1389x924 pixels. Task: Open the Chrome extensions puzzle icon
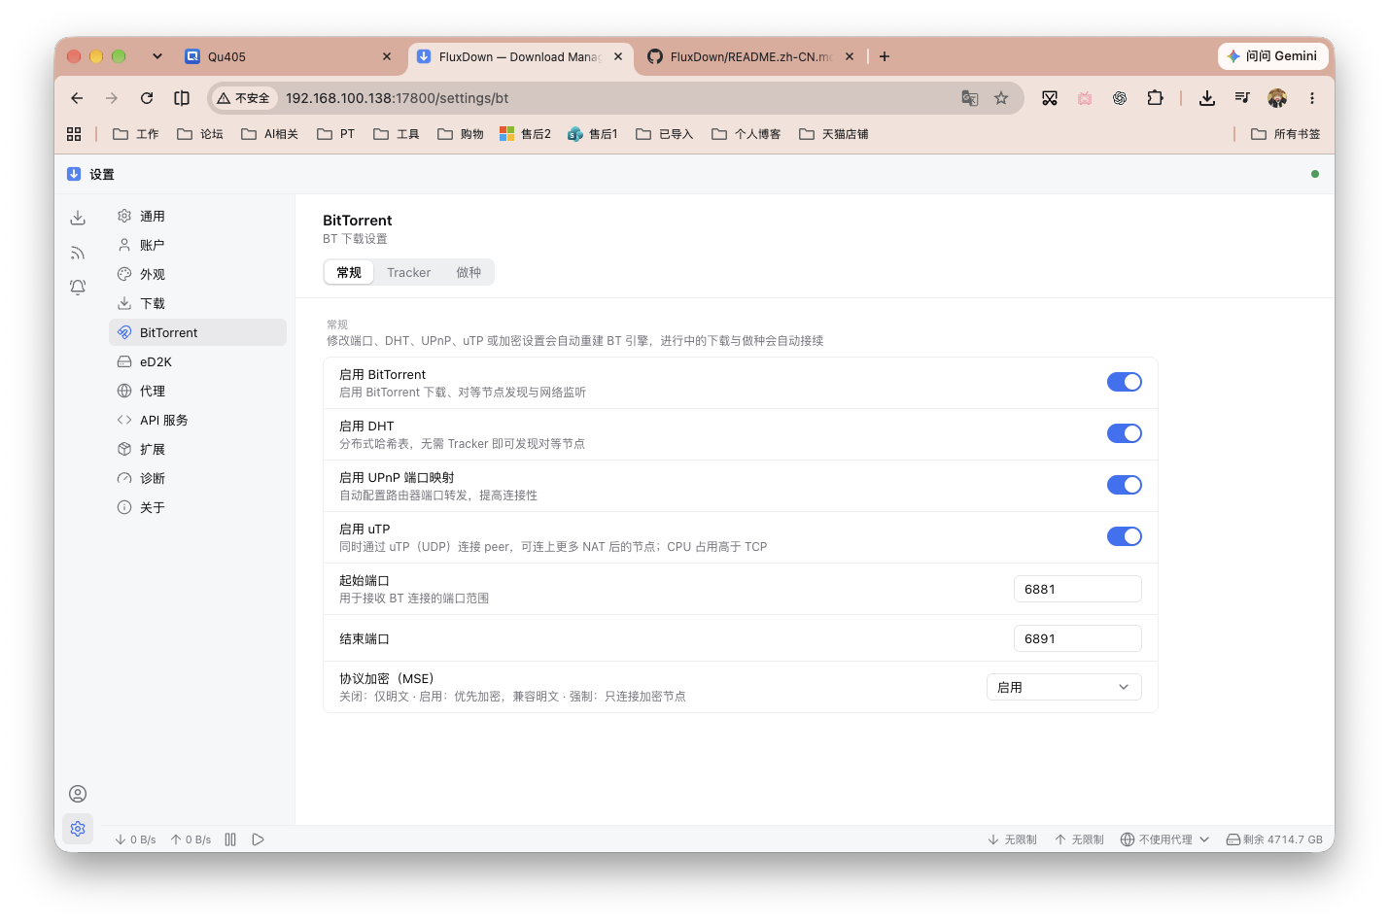(x=1155, y=98)
